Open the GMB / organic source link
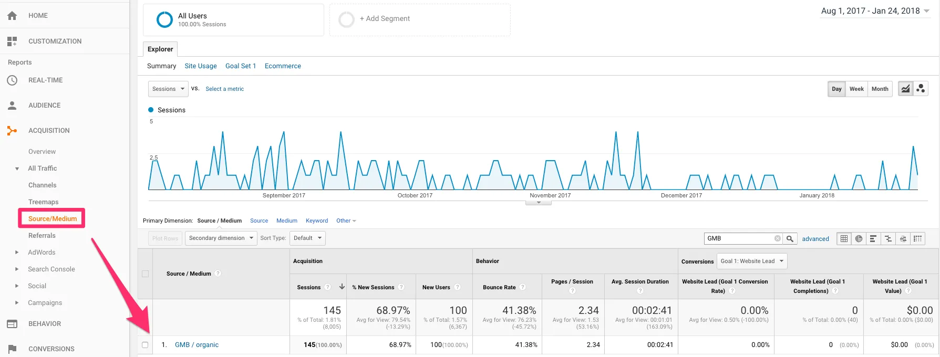 coord(197,345)
